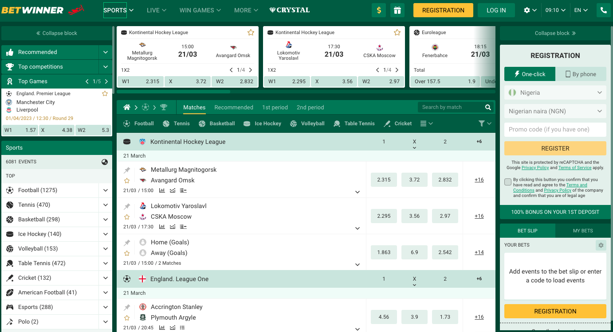
Task: Open the deposit dollar icon button
Action: [379, 10]
